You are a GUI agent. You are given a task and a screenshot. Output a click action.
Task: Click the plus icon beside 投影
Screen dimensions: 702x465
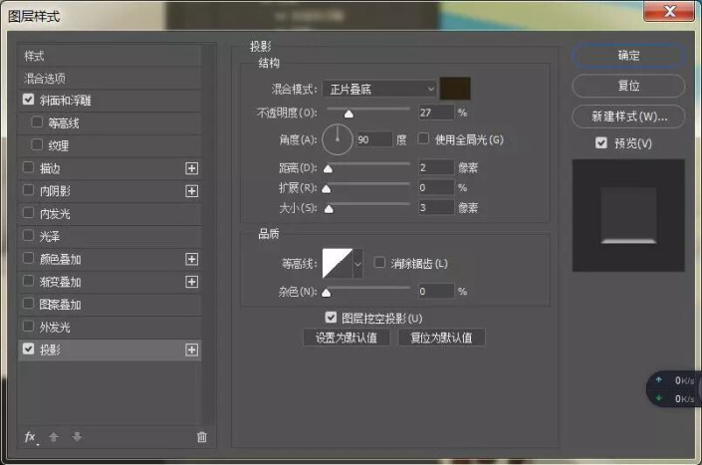[192, 349]
